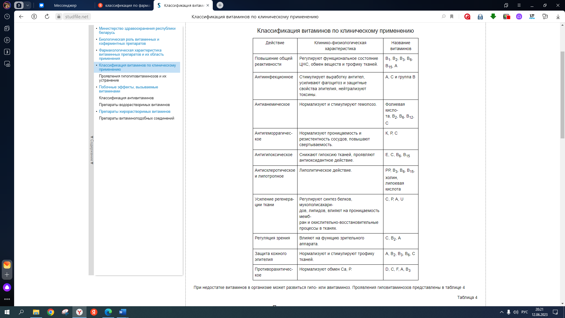The width and height of the screenshot is (565, 318).
Task: Collapse the Содержание contents panel
Action: coord(92,150)
